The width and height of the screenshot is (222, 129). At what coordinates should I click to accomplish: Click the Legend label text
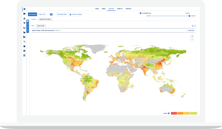point(165,113)
